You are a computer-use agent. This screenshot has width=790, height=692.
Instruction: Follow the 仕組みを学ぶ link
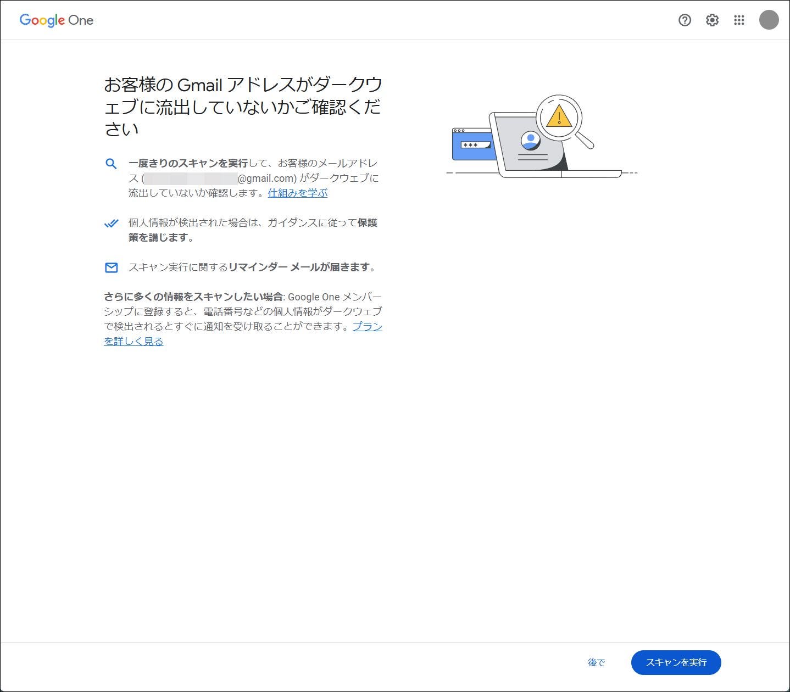pyautogui.click(x=298, y=193)
